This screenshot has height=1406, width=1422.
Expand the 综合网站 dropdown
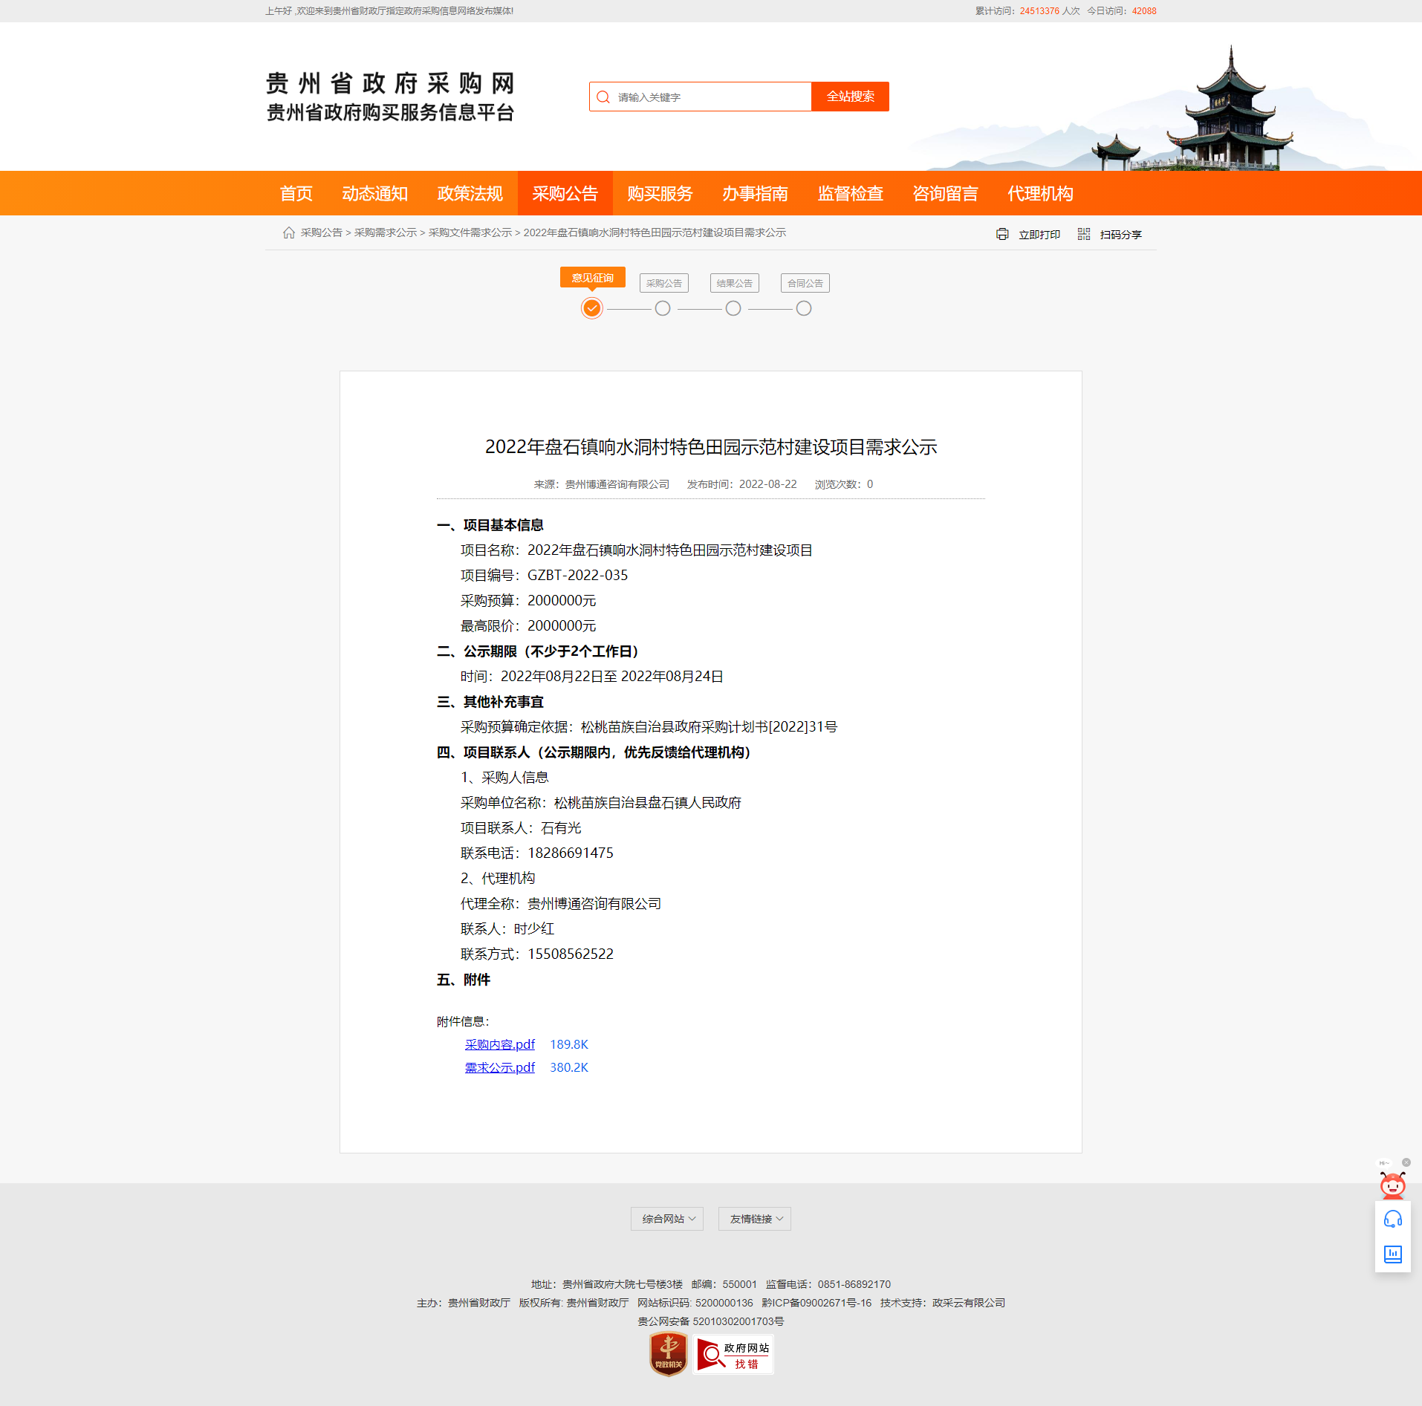tap(667, 1219)
